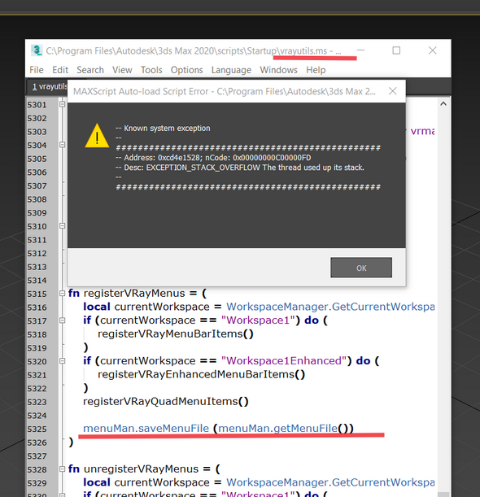The image size is (480, 497).
Task: Open the Edit menu
Action: coord(60,70)
